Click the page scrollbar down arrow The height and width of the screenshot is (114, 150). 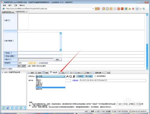(147, 69)
